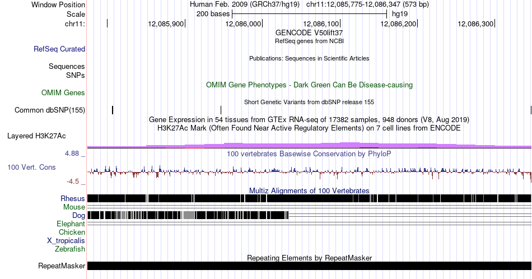Click the Scale track label
The height and width of the screenshot is (279, 532).
pos(76,14)
